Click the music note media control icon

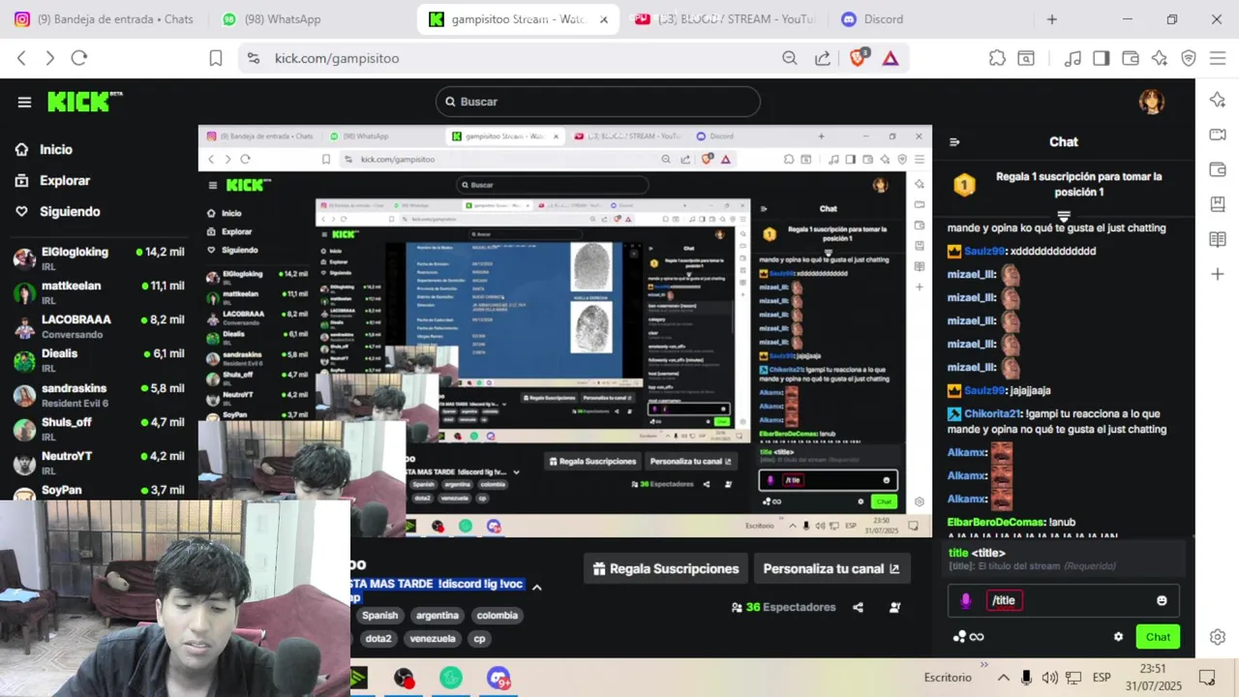[1073, 58]
